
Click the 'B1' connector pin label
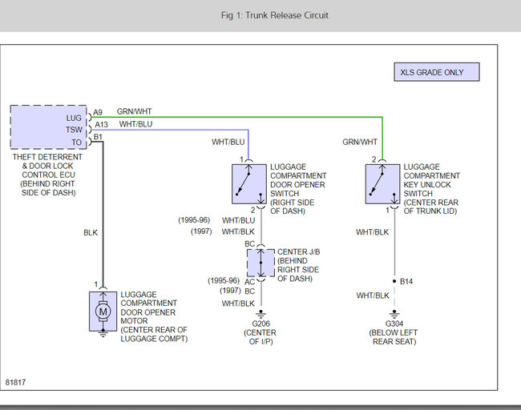point(98,137)
